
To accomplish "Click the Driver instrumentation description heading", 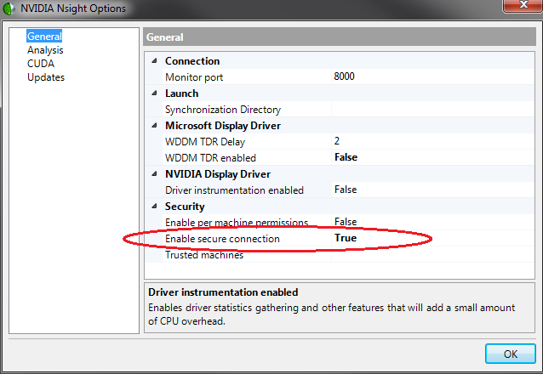I will pos(223,292).
